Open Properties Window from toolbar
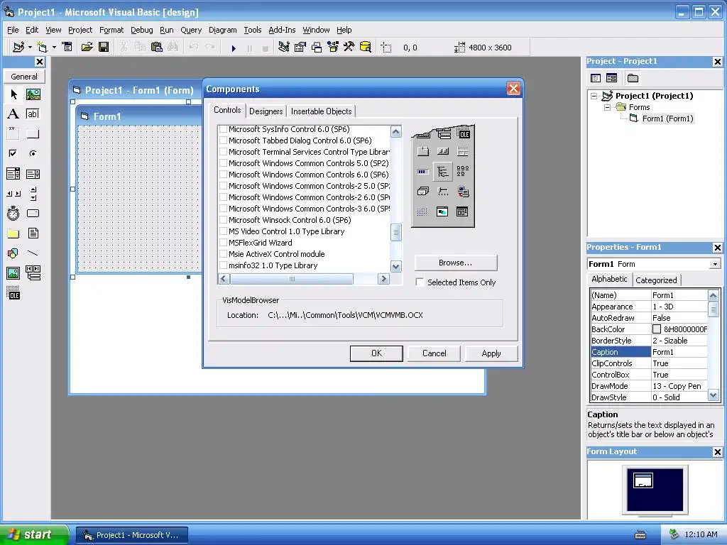The width and height of the screenshot is (727, 545). coord(300,48)
